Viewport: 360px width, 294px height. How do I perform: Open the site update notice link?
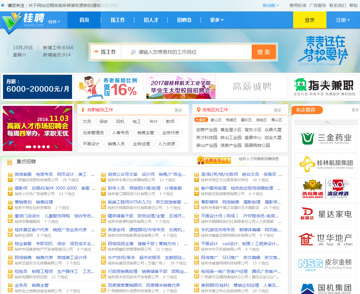pos(64,5)
